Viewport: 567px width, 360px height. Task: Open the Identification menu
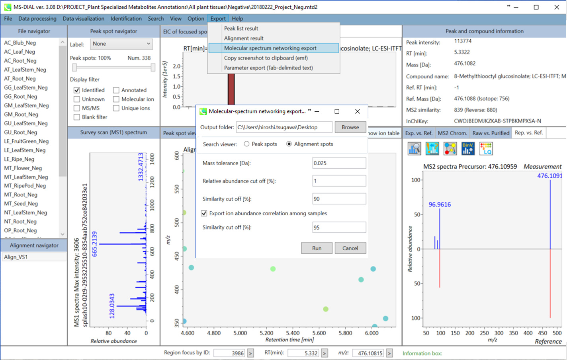(x=126, y=19)
